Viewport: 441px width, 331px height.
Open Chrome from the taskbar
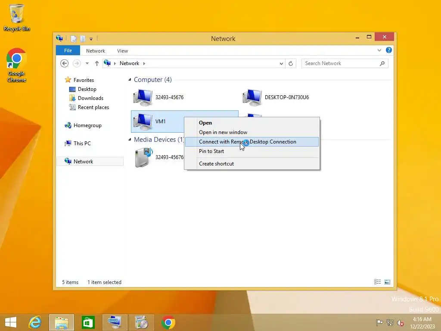[168, 322]
